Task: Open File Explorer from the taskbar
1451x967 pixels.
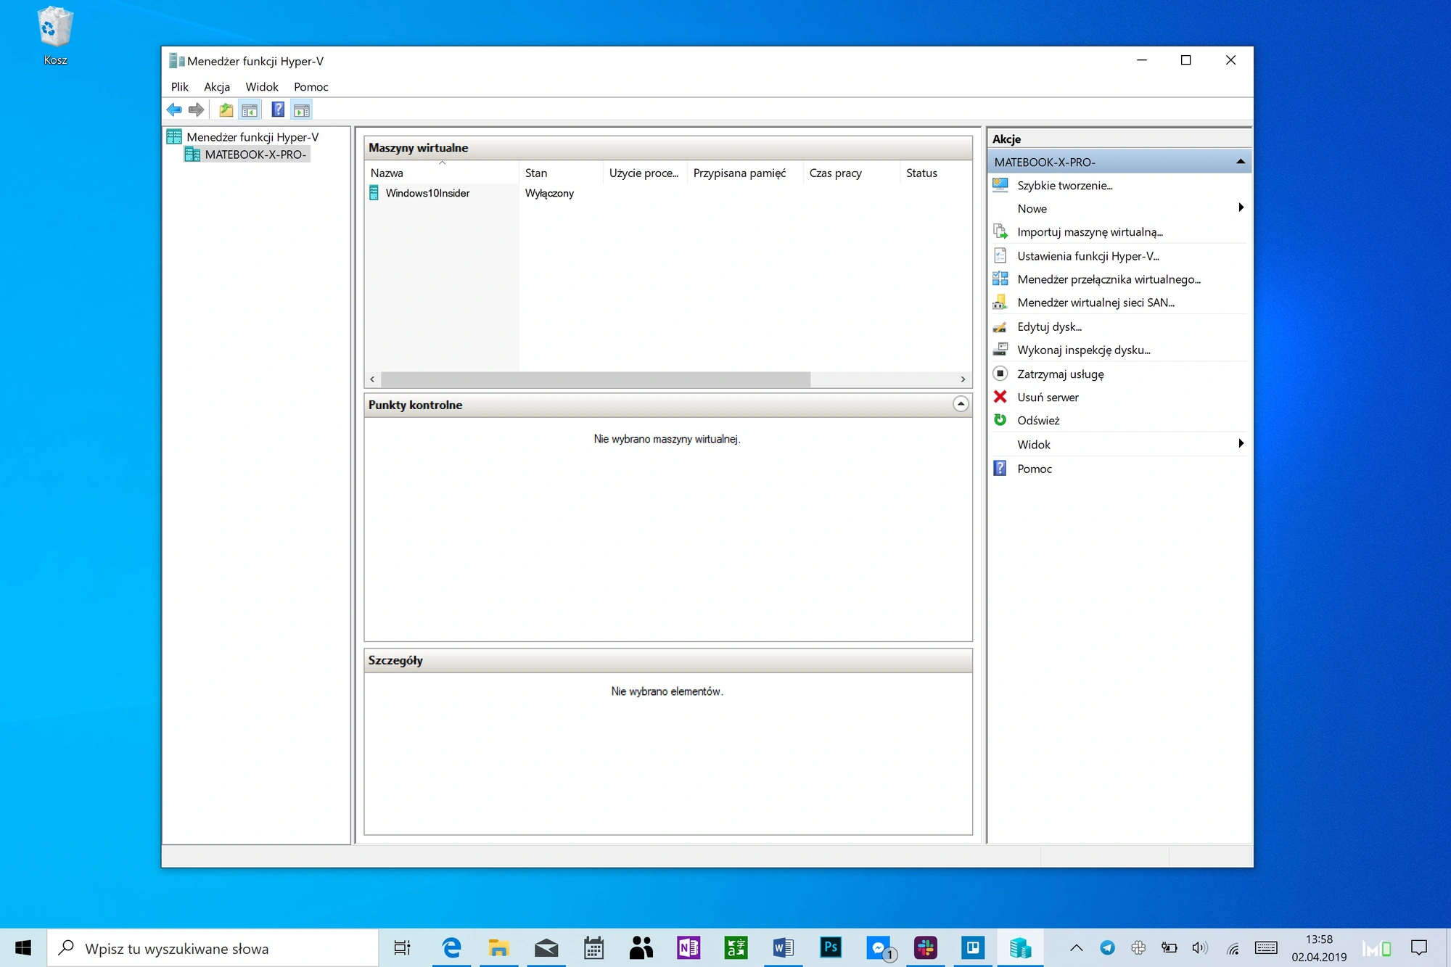Action: [x=498, y=947]
